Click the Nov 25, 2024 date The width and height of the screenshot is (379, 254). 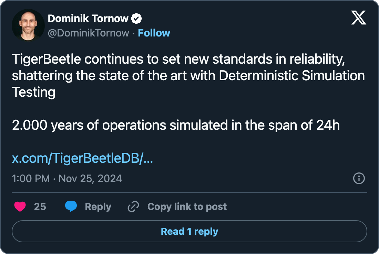90,179
